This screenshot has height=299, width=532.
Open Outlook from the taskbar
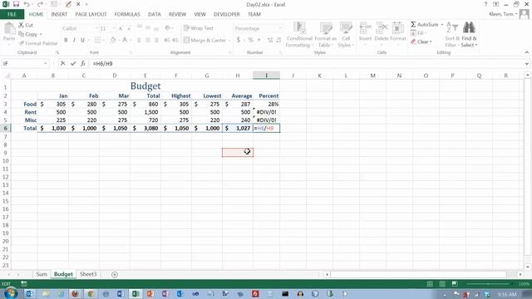pyautogui.click(x=30, y=294)
